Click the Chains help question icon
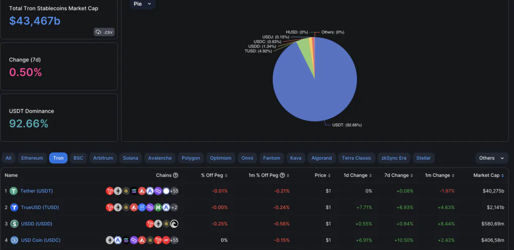 click(175, 175)
